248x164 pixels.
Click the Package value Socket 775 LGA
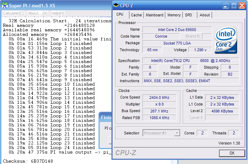point(177,43)
